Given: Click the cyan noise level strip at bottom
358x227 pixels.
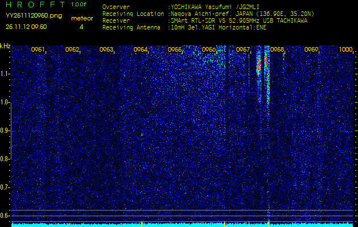Looking at the screenshot, I should click(x=183, y=225).
